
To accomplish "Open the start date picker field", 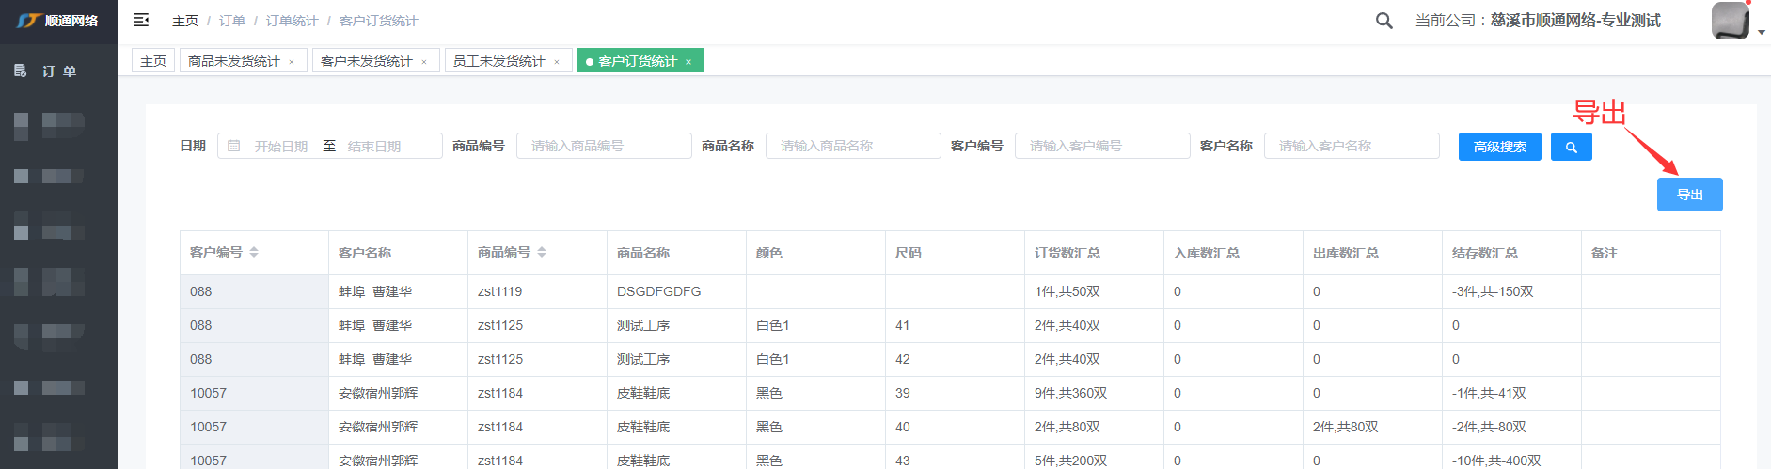I will tap(280, 147).
